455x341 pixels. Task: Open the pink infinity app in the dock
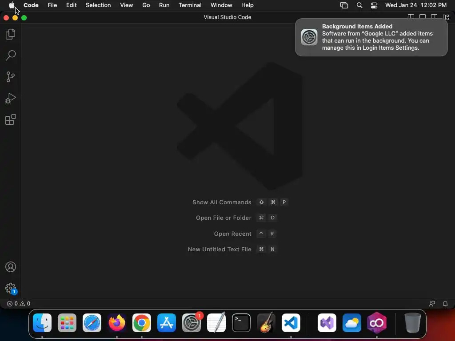pos(377,323)
